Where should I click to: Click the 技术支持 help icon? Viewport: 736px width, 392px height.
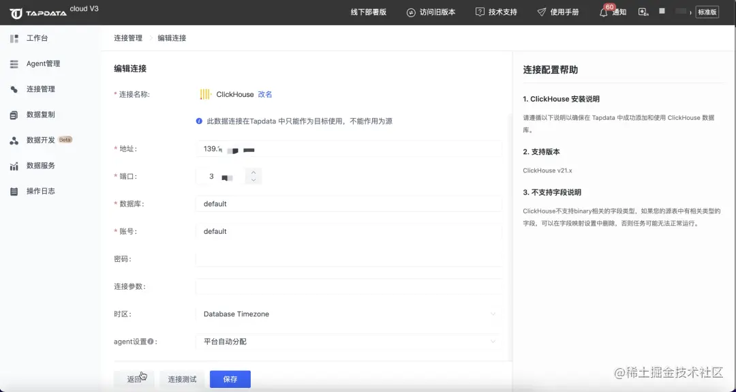[x=480, y=12]
